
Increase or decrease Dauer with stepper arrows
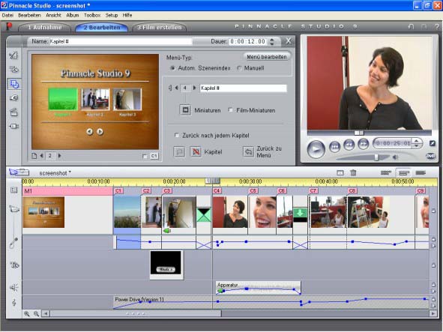click(x=272, y=41)
